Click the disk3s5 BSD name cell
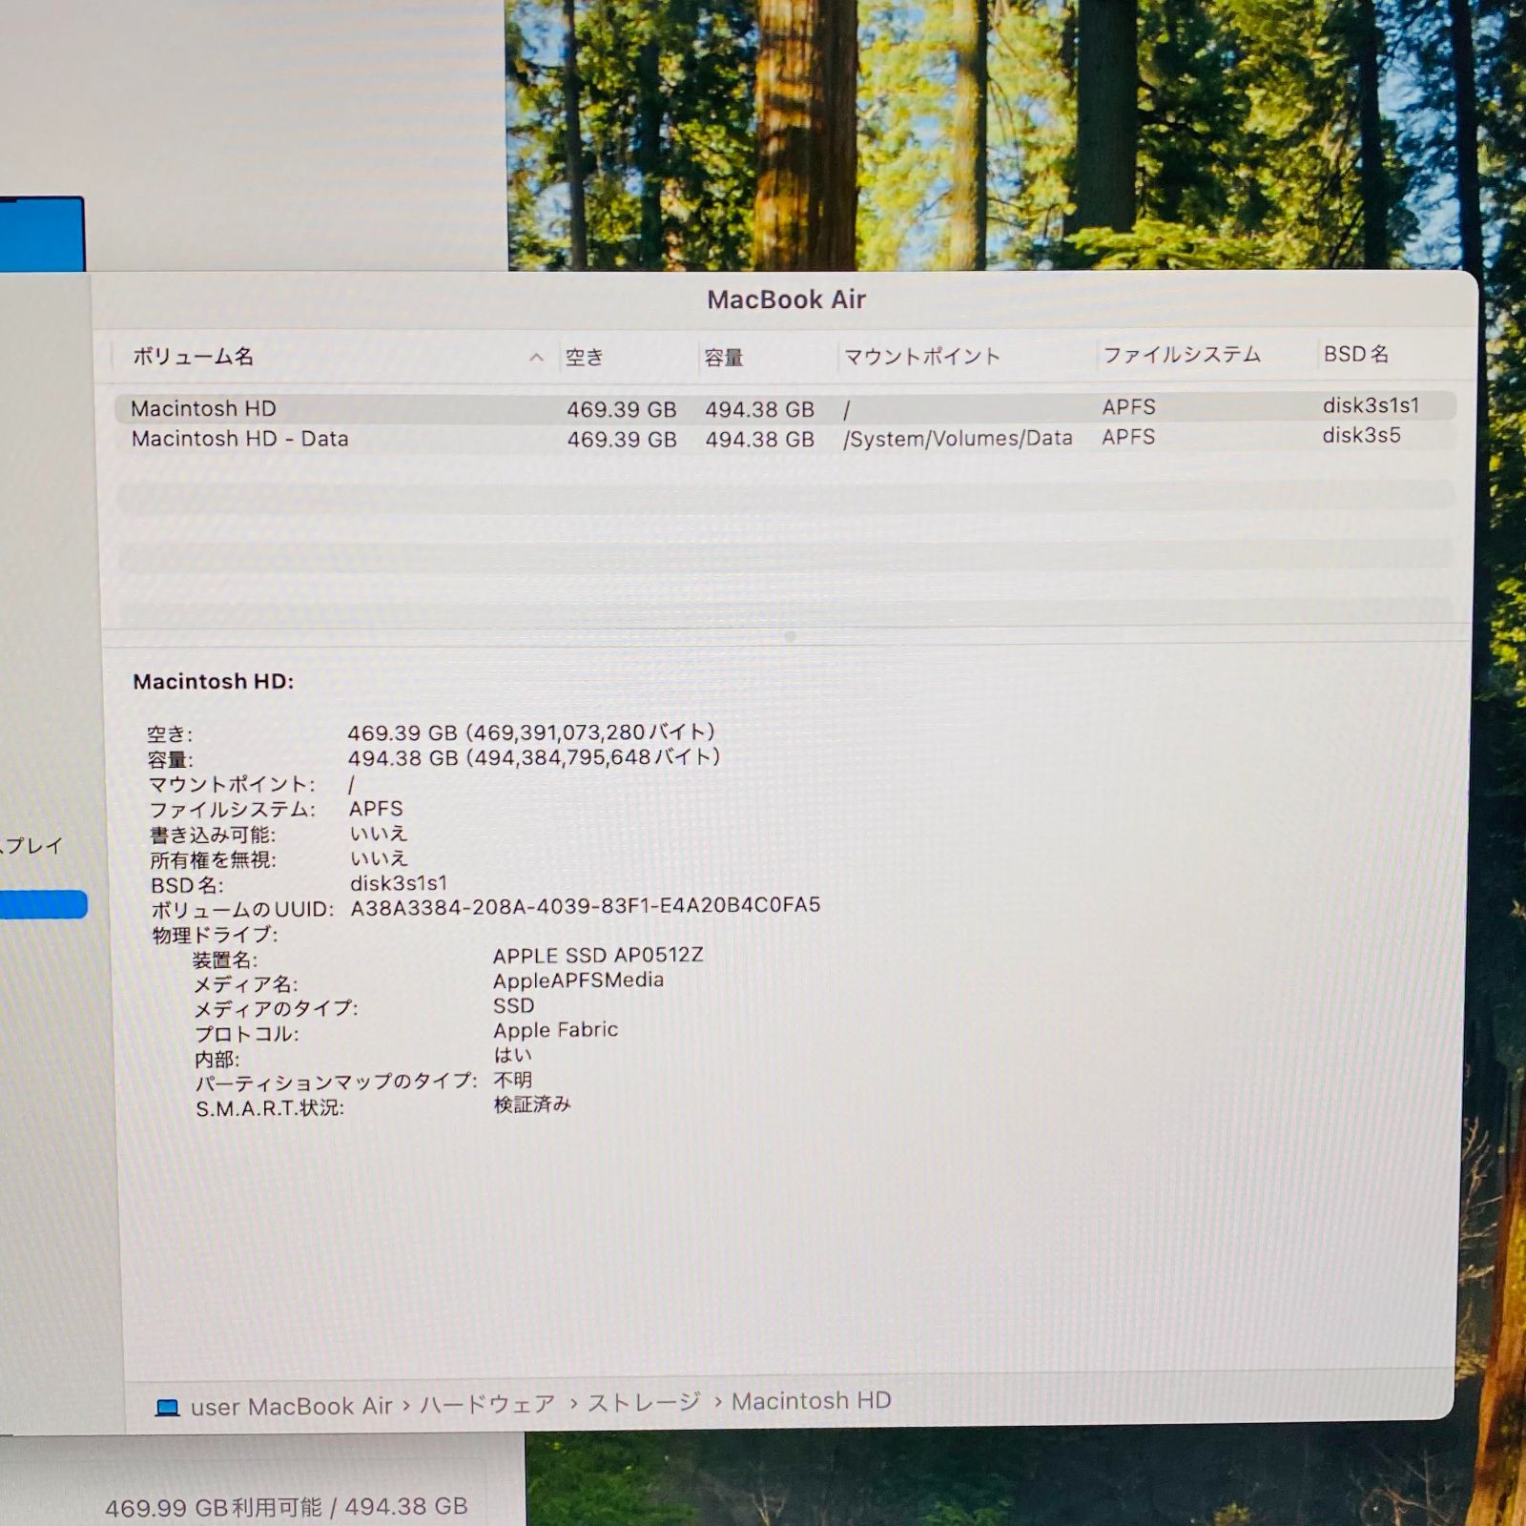The height and width of the screenshot is (1526, 1526). [1362, 436]
